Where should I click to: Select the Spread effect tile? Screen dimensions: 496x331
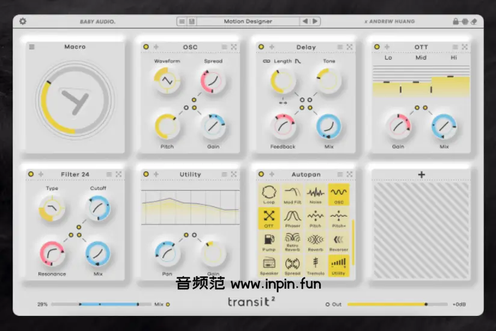(x=292, y=266)
